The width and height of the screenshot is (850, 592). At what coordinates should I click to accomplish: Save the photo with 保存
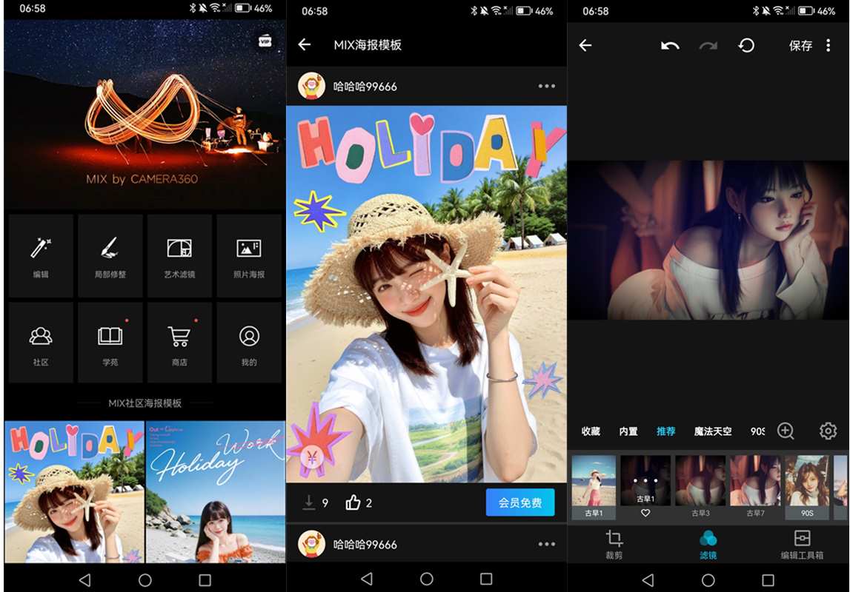(800, 46)
